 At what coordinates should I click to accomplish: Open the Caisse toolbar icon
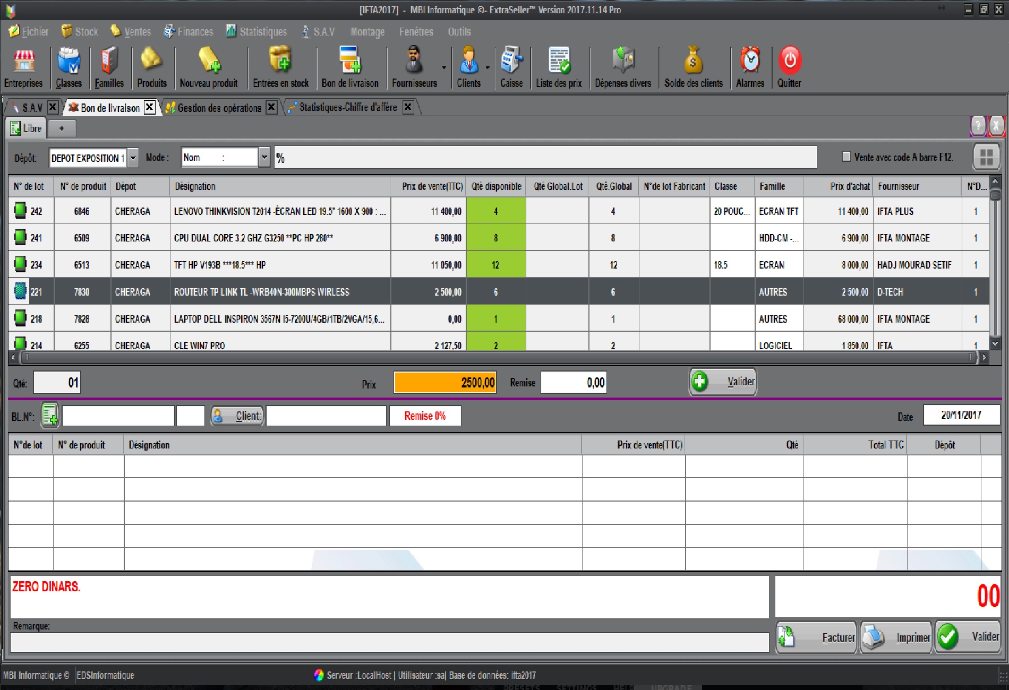pyautogui.click(x=511, y=67)
